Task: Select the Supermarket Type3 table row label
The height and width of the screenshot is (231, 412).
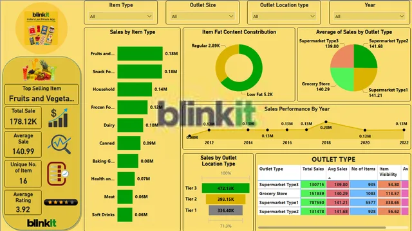Action: click(279, 185)
